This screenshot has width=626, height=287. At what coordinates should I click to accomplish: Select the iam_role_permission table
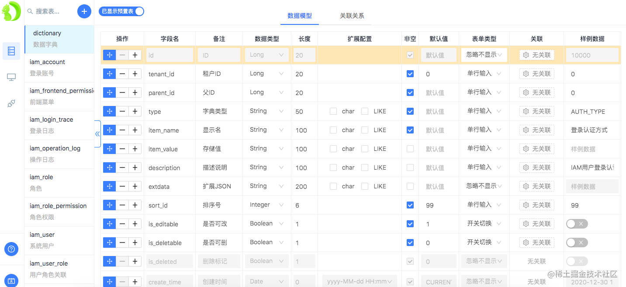point(59,212)
